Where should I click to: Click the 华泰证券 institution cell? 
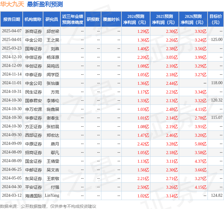tap(33, 118)
